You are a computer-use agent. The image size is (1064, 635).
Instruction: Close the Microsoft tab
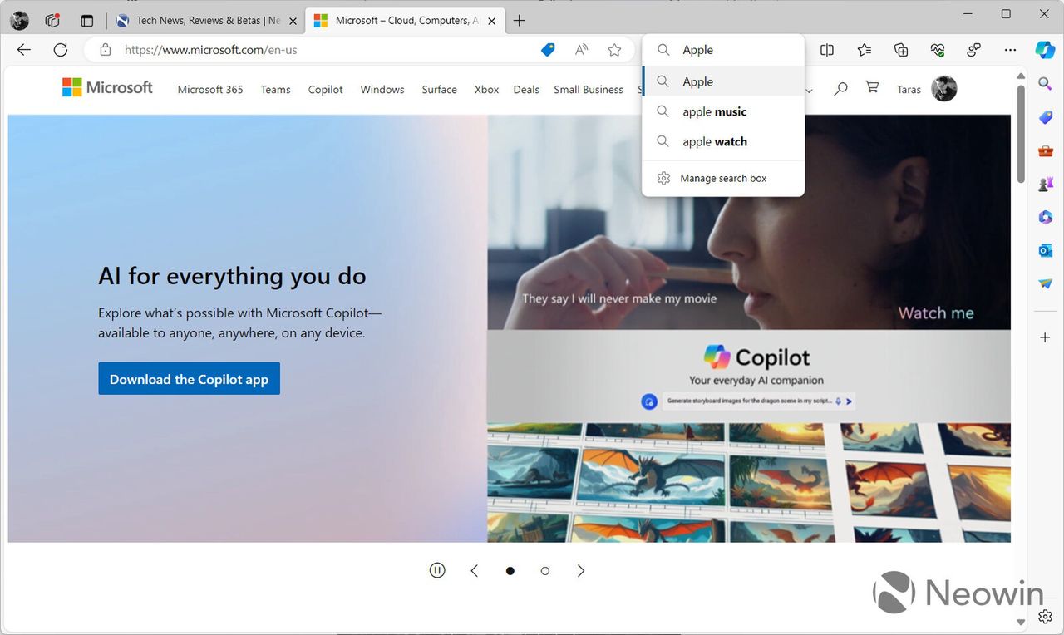(491, 21)
